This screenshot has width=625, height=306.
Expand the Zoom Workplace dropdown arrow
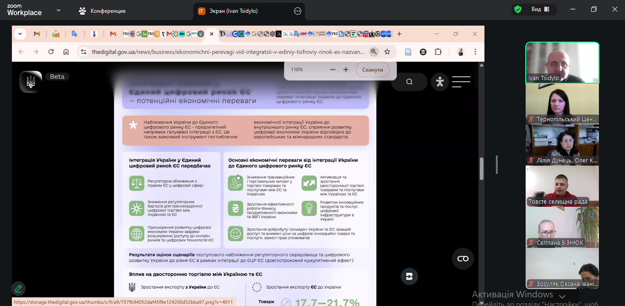[x=59, y=10]
